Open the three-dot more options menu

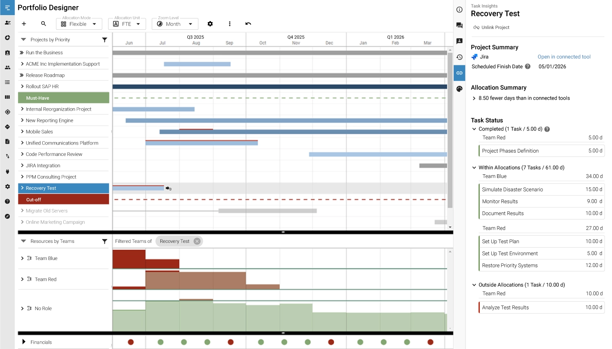pyautogui.click(x=230, y=24)
